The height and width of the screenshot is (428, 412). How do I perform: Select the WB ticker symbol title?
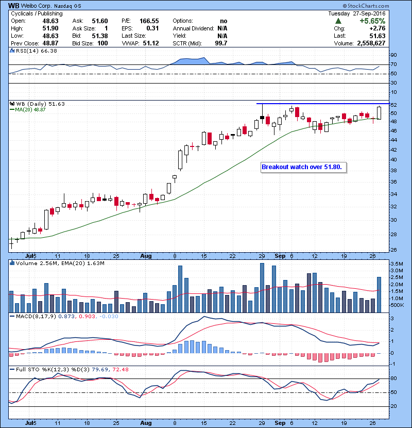[x=13, y=6]
